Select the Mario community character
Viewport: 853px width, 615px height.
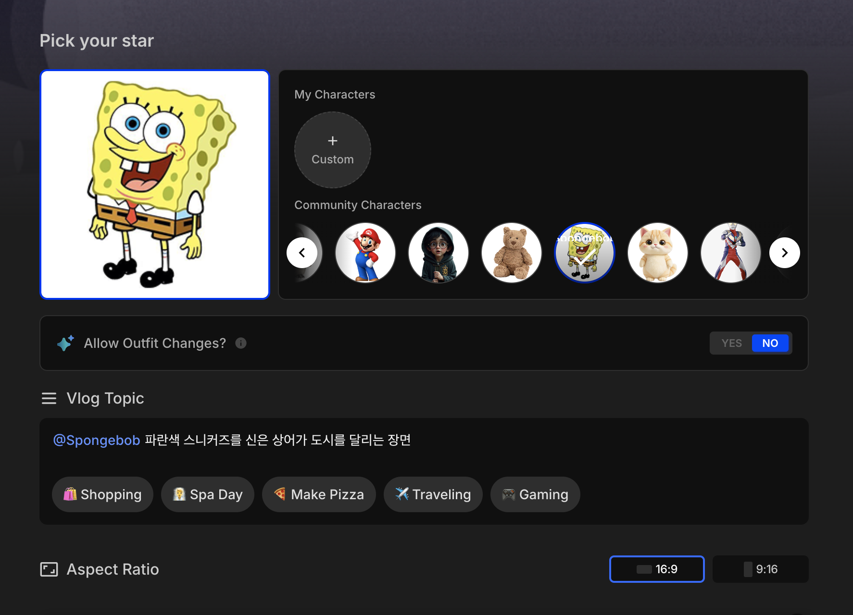click(x=365, y=253)
